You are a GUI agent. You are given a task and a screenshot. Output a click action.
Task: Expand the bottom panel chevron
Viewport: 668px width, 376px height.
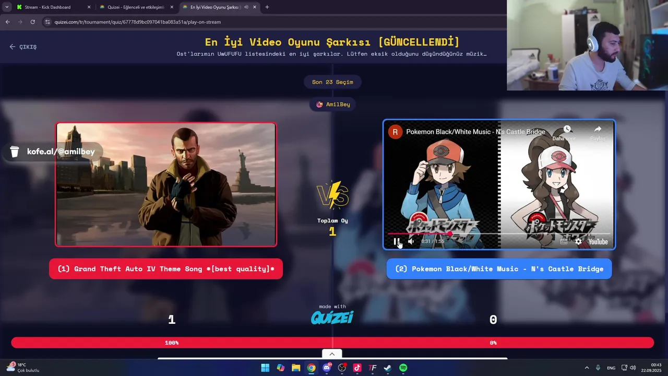(x=332, y=354)
